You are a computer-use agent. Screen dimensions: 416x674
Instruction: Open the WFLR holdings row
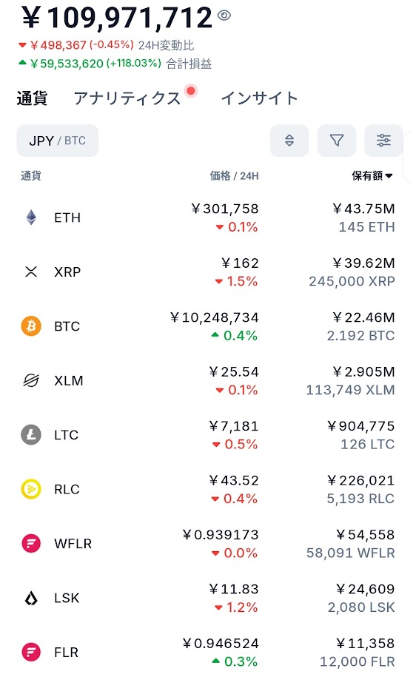pos(208,543)
